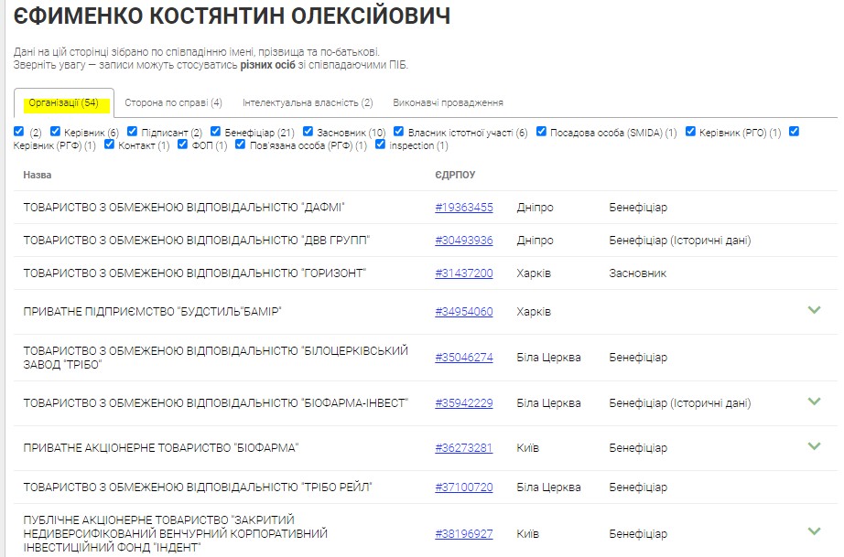
Task: Expand the ІНДЕНТ fund row chevron
Action: (814, 531)
